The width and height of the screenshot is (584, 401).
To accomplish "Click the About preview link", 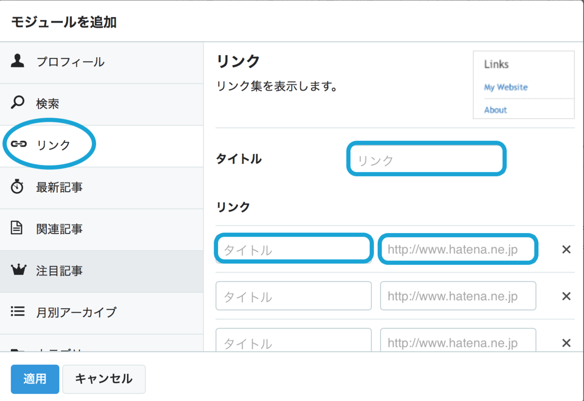I will point(495,110).
